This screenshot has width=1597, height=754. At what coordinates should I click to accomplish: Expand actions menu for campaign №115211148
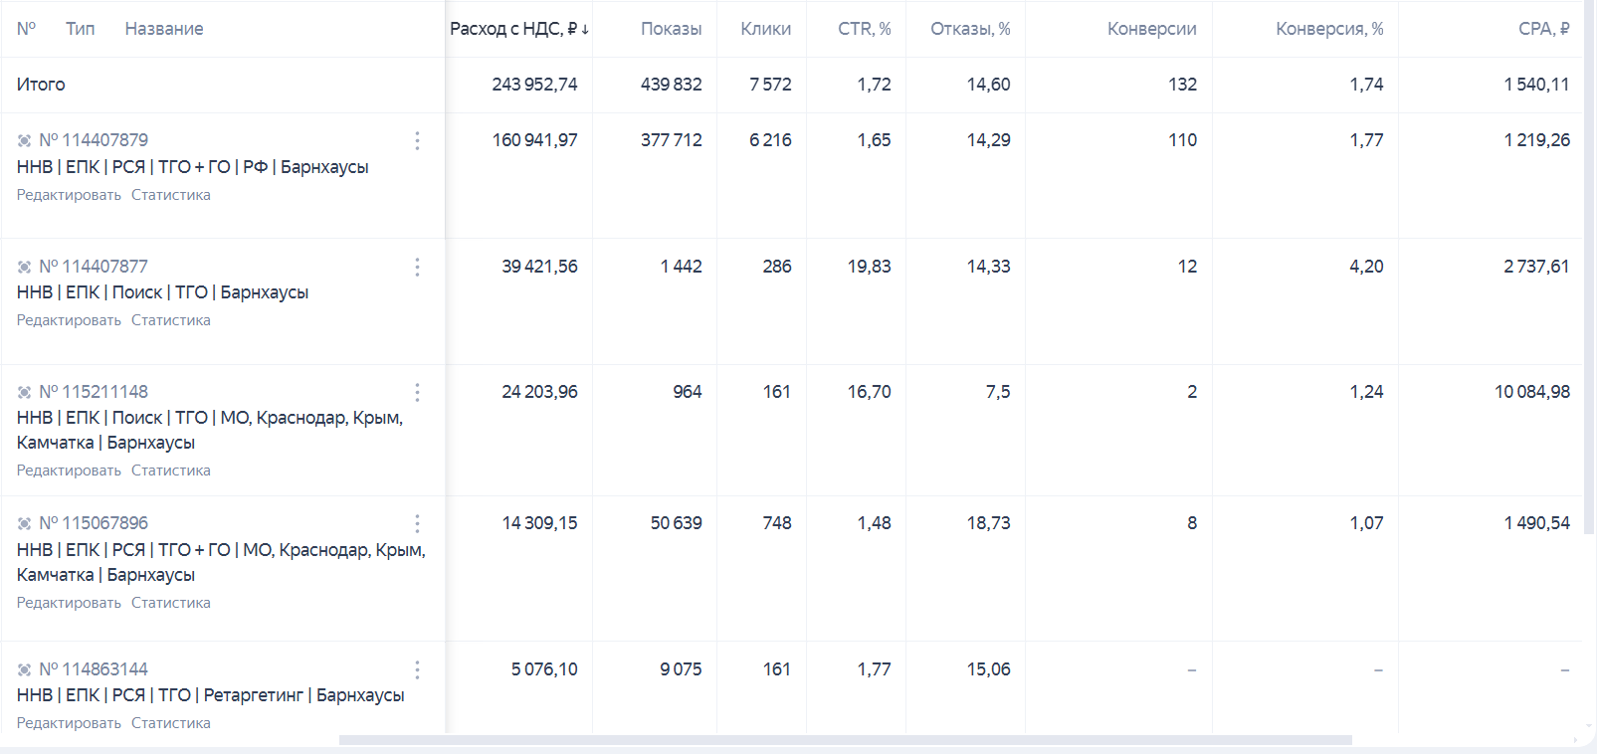[417, 392]
